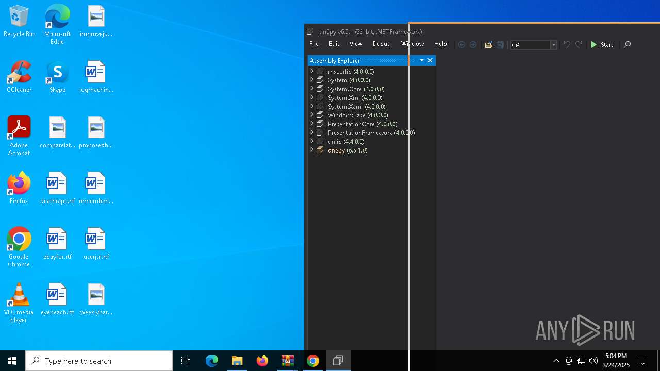Screen dimensions: 660x371
Task: Select VLC media player desktop shortcut
Action: tap(19, 303)
